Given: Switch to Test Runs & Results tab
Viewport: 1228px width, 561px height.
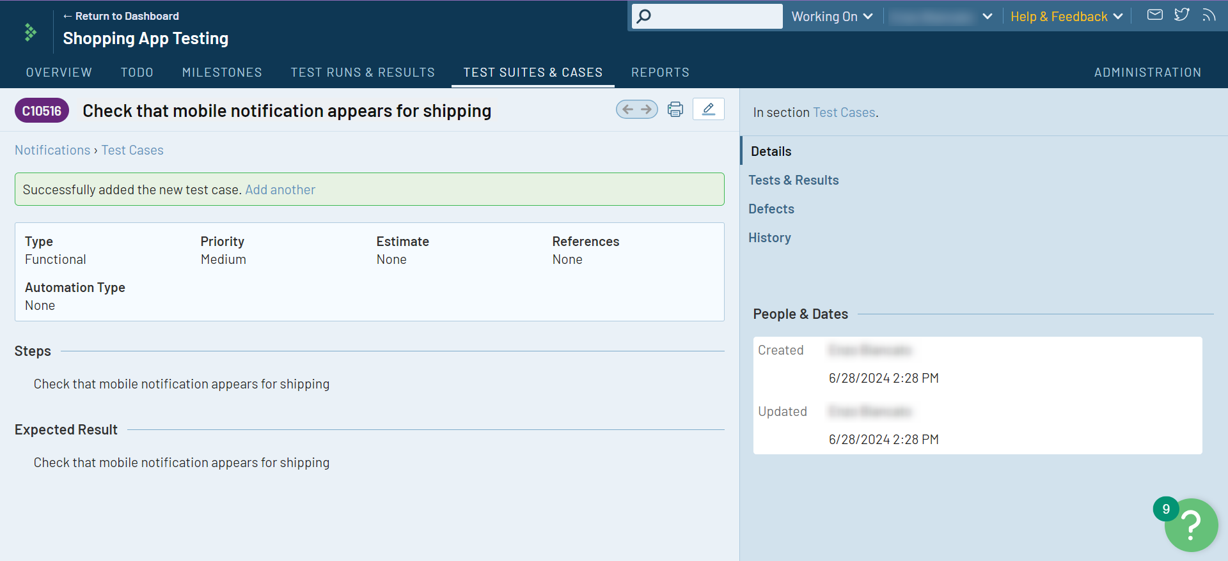Looking at the screenshot, I should [x=363, y=72].
